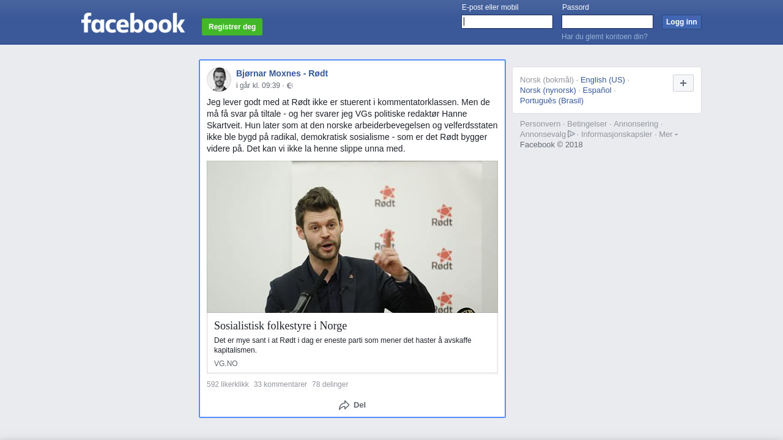This screenshot has height=440, width=783.
Task: Open the Informasjonskapsler footer link
Action: coord(617,134)
